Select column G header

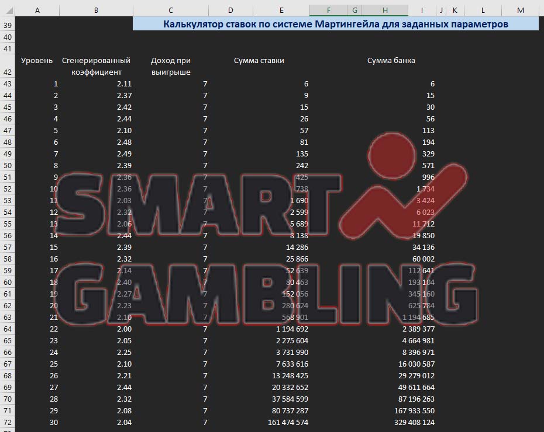(354, 11)
